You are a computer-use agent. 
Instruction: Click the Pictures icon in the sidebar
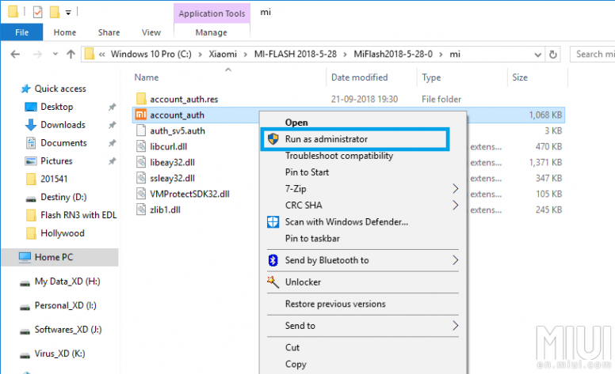31,161
